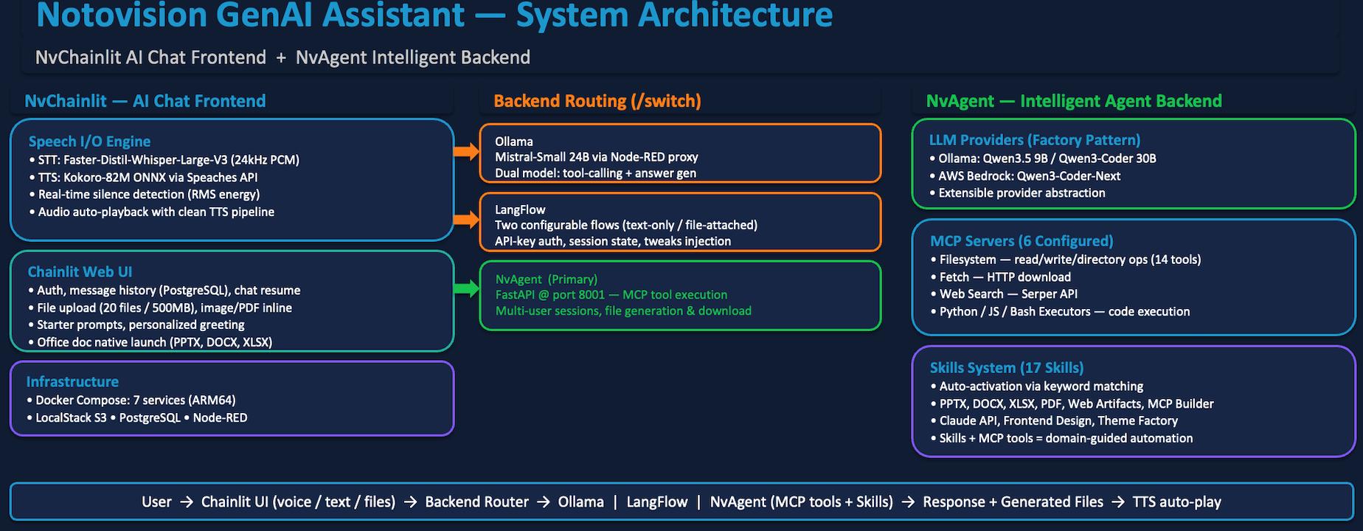Viewport: 1363px width, 531px height.
Task: Click the NvChainlit — AI Chat Frontend header
Action: pyautogui.click(x=145, y=101)
